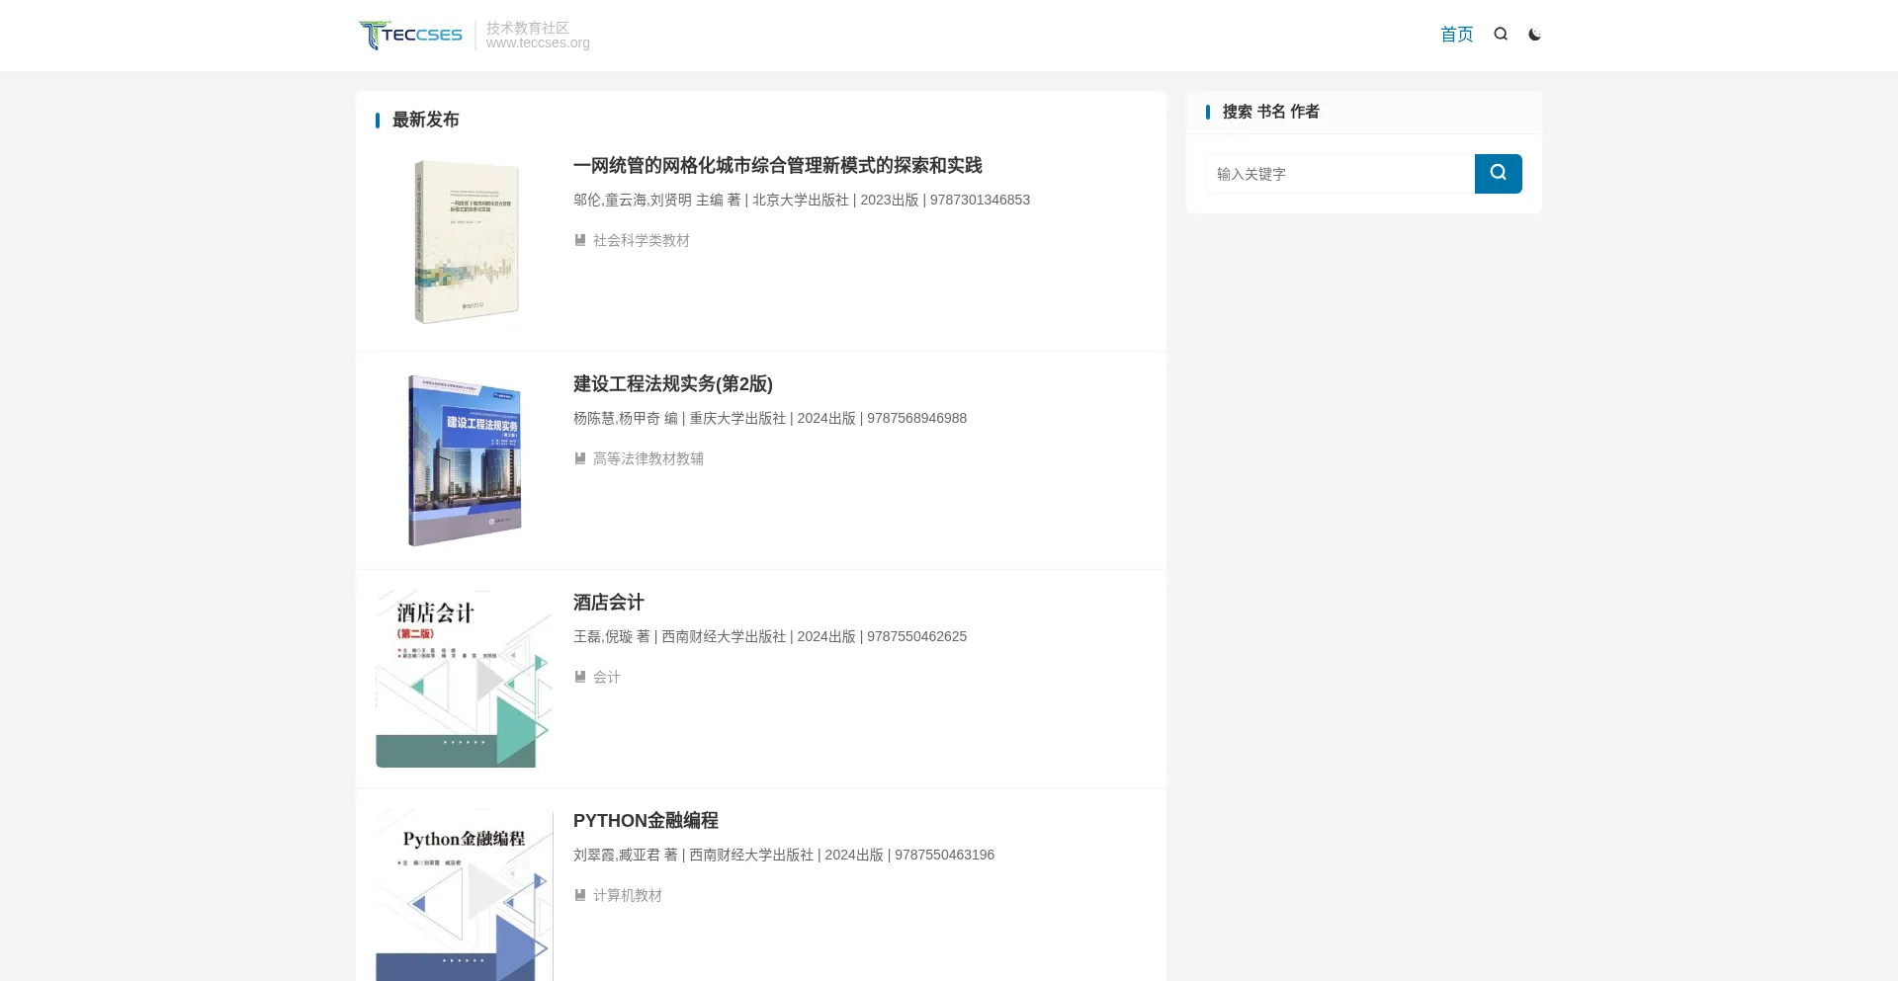Screen dimensions: 1898x981
Task: Click the book icon beside 社会科学类教材
Action: 580,240
